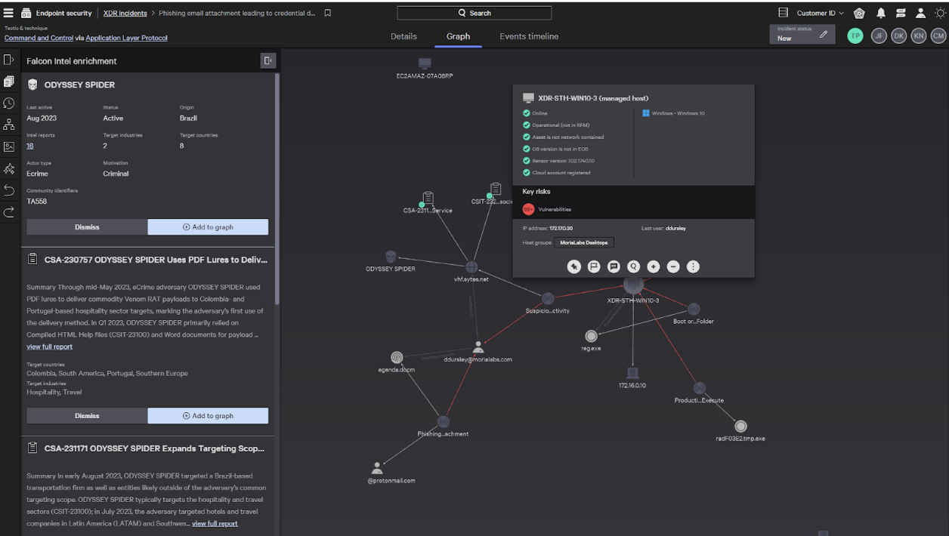Add CSA-230757 report to graph
Screen dimensions: 949x536
pyautogui.click(x=208, y=415)
